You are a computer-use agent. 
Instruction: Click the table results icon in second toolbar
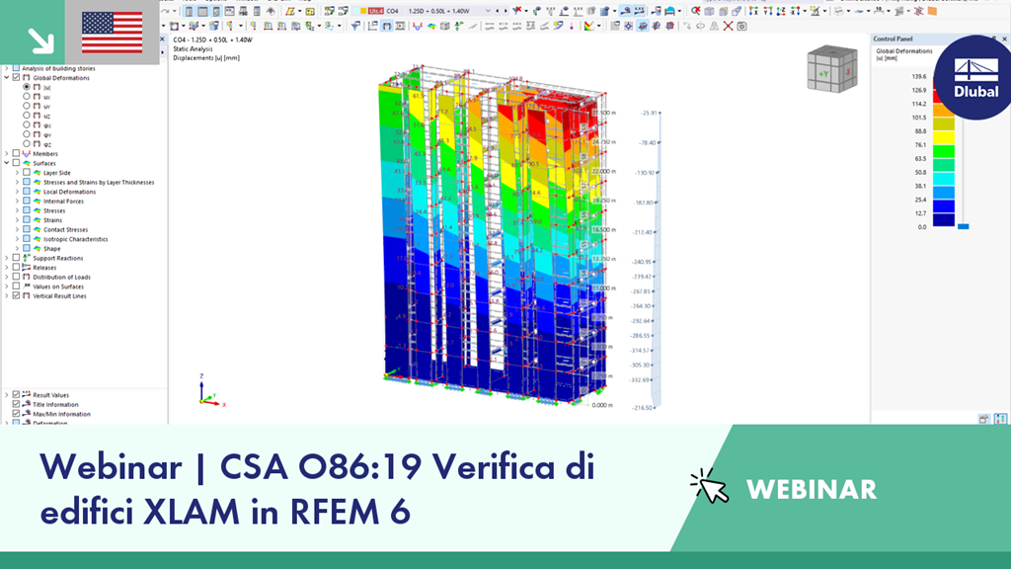pyautogui.click(x=614, y=26)
